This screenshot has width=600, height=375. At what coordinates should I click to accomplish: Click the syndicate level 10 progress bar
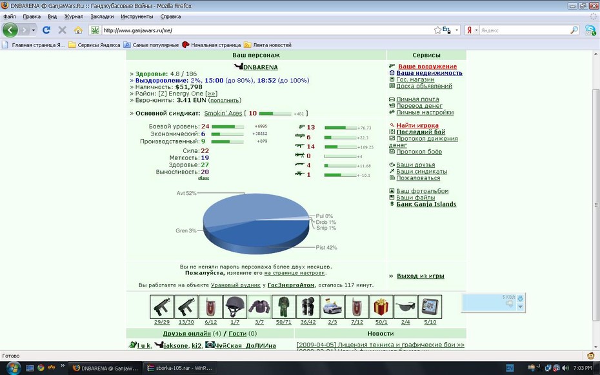click(275, 114)
